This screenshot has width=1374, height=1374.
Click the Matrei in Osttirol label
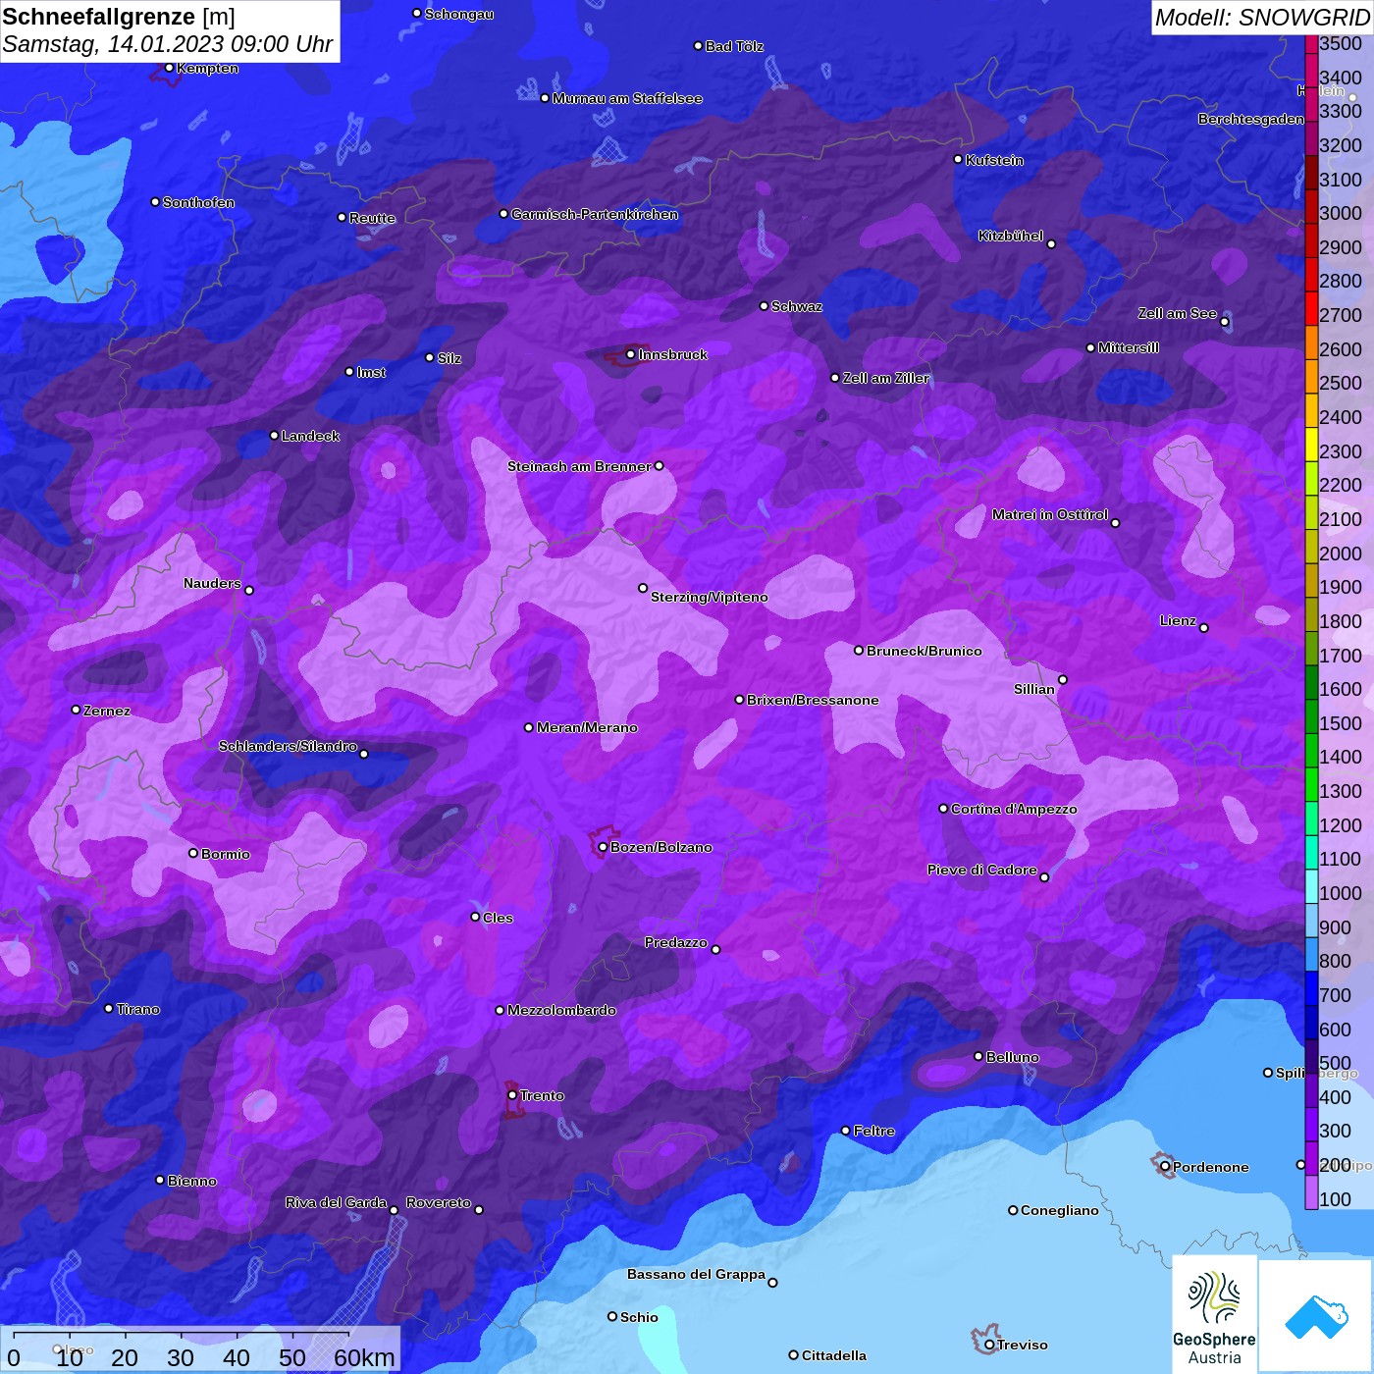[1050, 514]
